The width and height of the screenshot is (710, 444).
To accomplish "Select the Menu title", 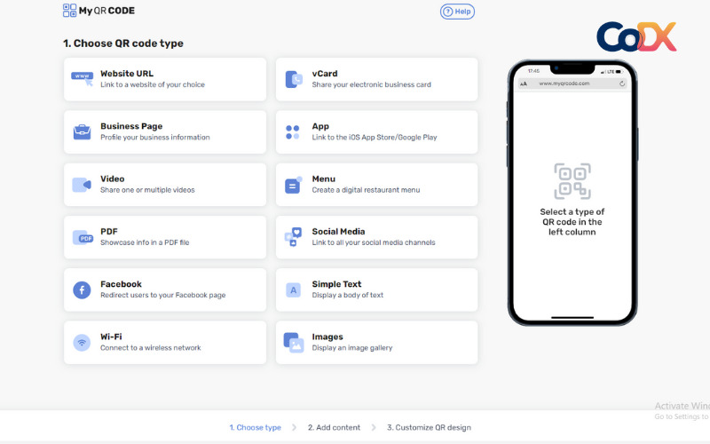I will click(x=324, y=178).
